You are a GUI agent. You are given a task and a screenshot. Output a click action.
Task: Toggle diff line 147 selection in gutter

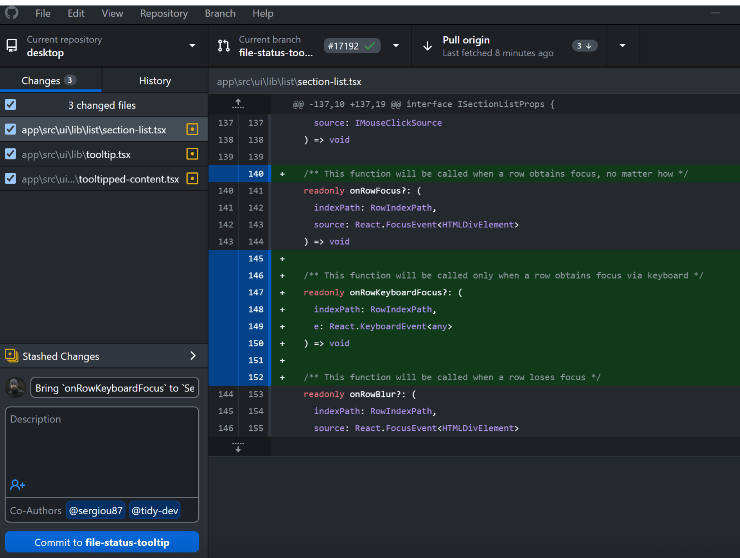tap(239, 292)
